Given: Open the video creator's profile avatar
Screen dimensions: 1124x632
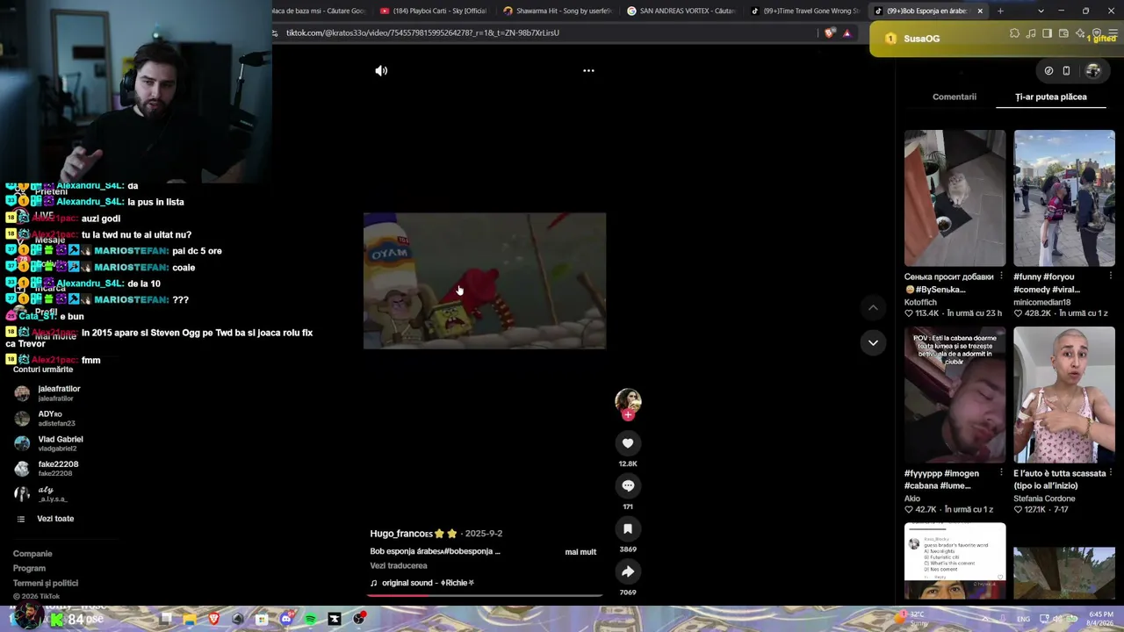Looking at the screenshot, I should click(628, 401).
